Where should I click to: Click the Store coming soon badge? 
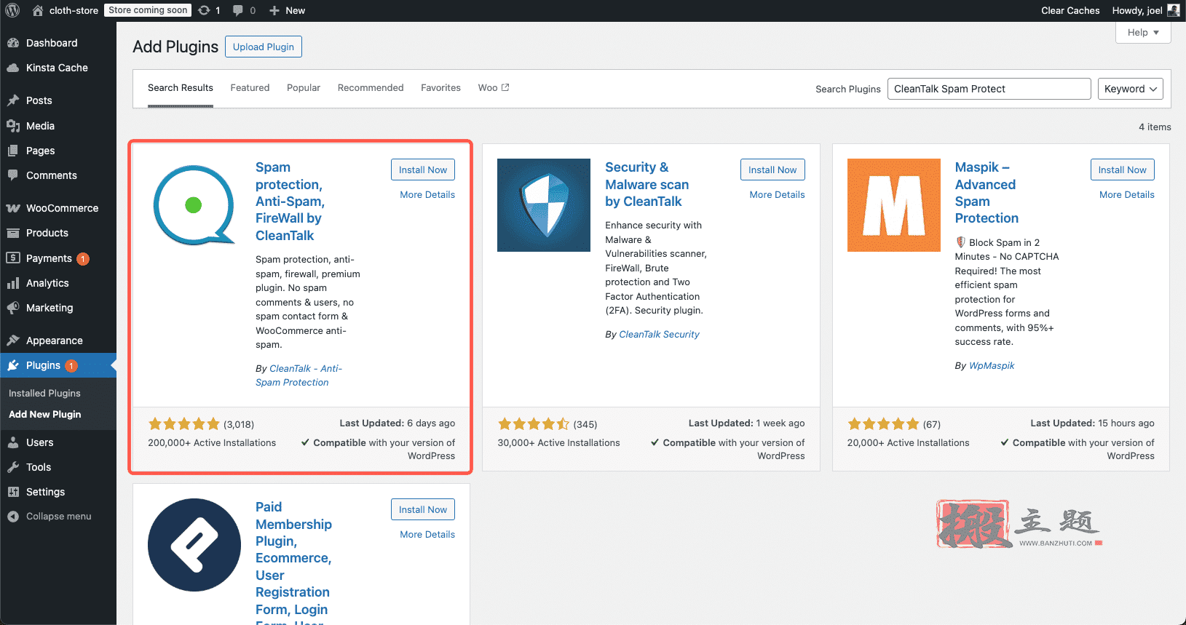click(x=148, y=10)
